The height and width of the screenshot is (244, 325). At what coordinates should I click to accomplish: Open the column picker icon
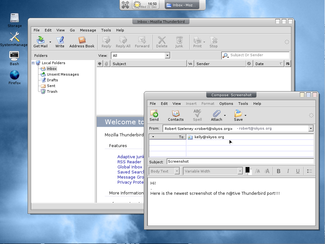(x=288, y=64)
